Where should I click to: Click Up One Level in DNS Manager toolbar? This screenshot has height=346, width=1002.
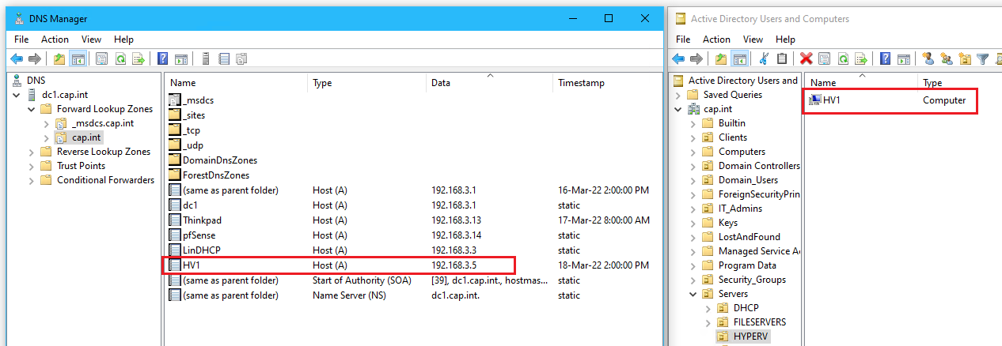click(59, 58)
